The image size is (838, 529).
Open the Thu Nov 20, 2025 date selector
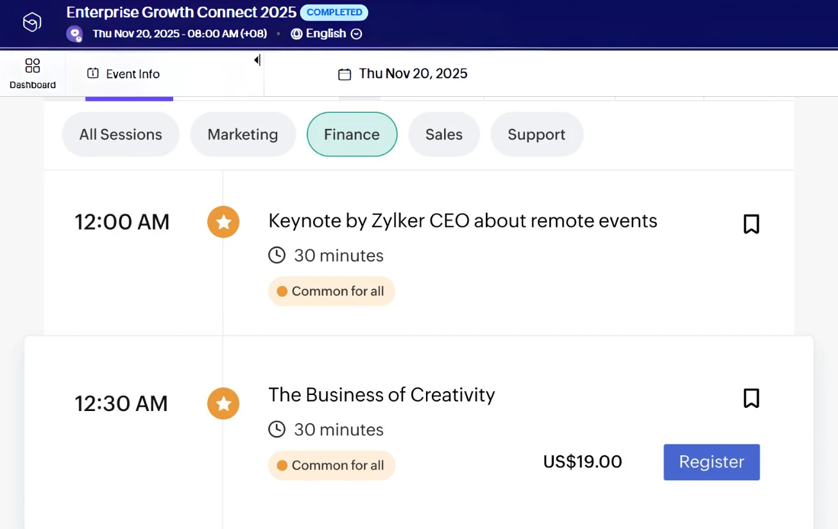pyautogui.click(x=413, y=74)
